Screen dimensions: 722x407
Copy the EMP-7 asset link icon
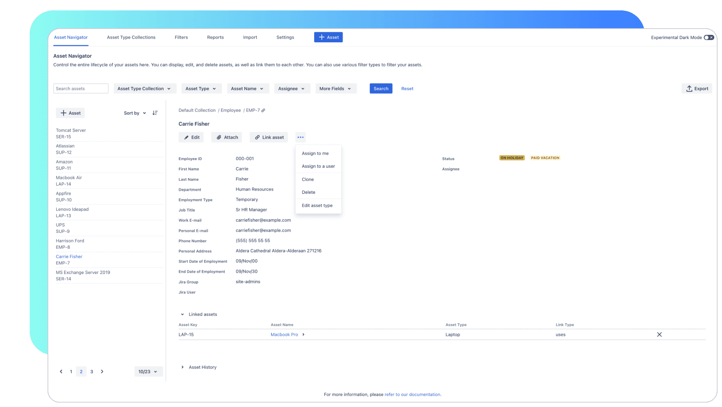264,110
